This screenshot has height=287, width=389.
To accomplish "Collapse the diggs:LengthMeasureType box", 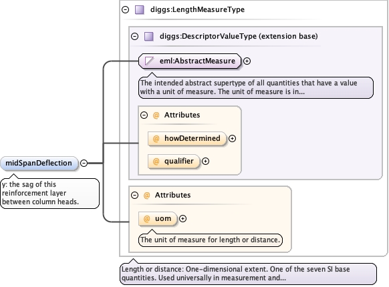I will pyautogui.click(x=126, y=9).
